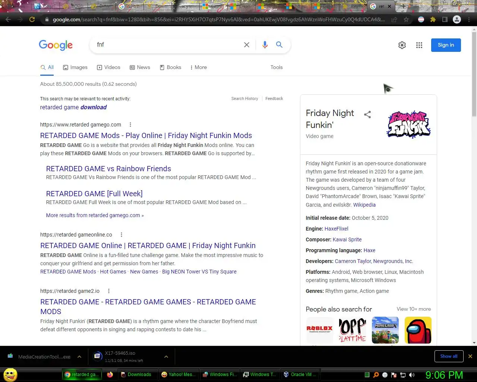477x382 pixels.
Task: Switch to Images tab
Action: (x=75, y=67)
